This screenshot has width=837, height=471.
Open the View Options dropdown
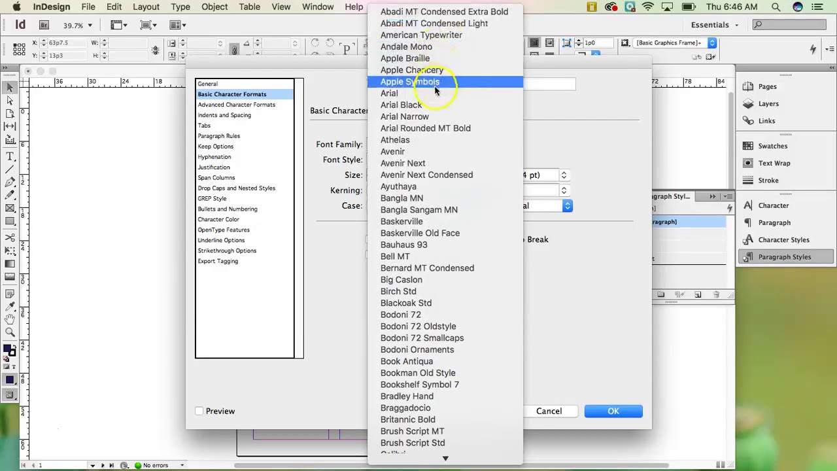point(120,25)
